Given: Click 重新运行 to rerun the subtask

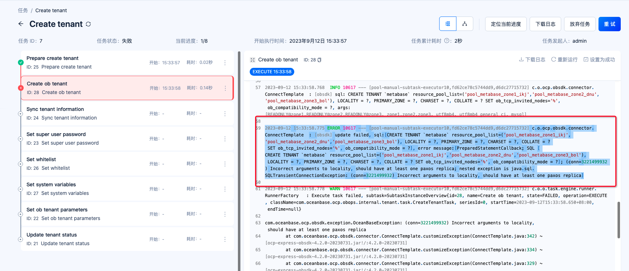Looking at the screenshot, I should pos(564,60).
